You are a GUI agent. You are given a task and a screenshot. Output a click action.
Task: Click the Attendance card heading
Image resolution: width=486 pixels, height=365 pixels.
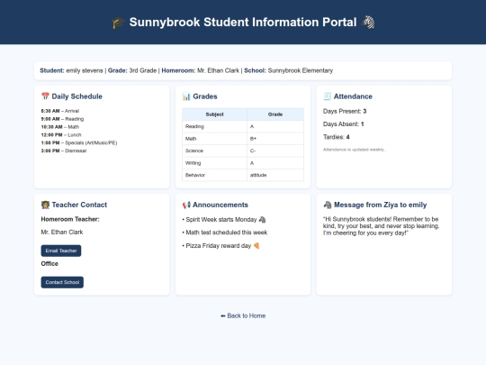click(x=353, y=96)
